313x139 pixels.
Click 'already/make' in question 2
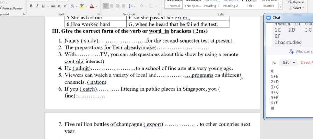coord(139,48)
